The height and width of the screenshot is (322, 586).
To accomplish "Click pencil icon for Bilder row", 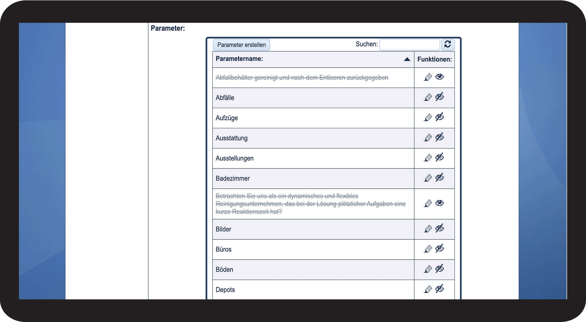I will tap(428, 229).
